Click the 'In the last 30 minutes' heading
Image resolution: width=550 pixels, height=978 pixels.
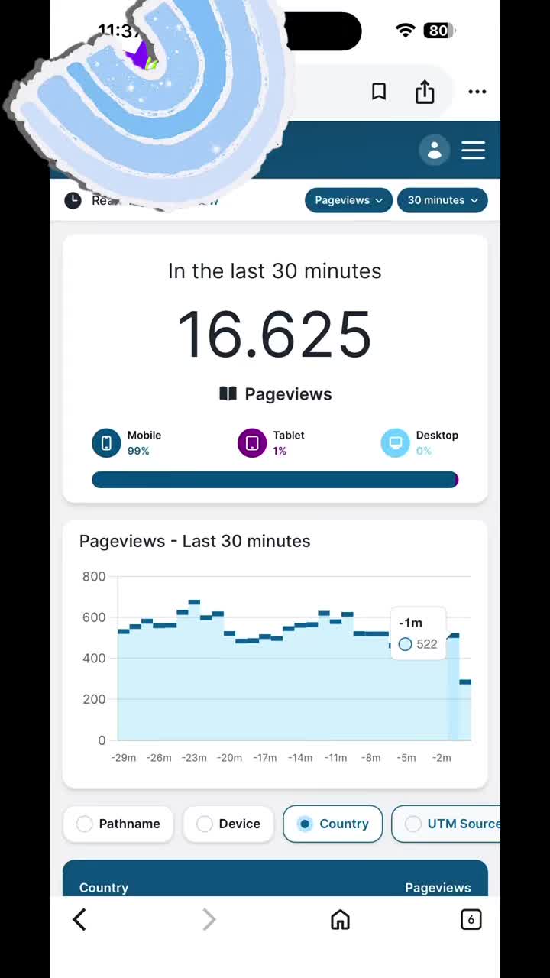pos(275,270)
